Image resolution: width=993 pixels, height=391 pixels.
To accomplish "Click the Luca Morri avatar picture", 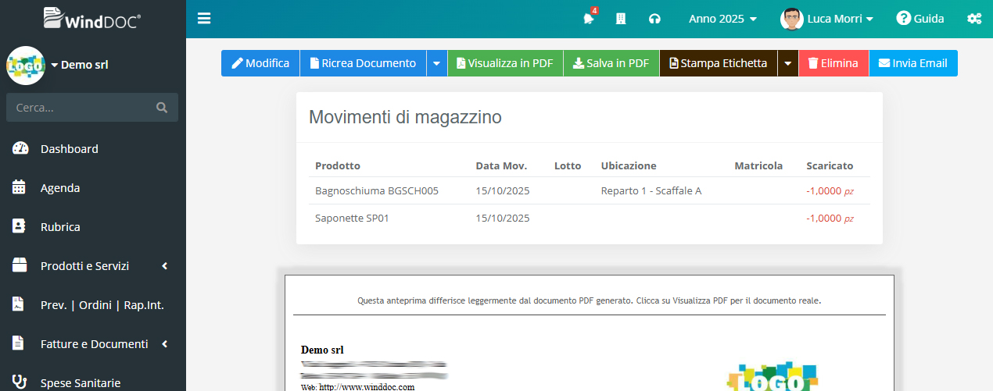I will (x=791, y=19).
